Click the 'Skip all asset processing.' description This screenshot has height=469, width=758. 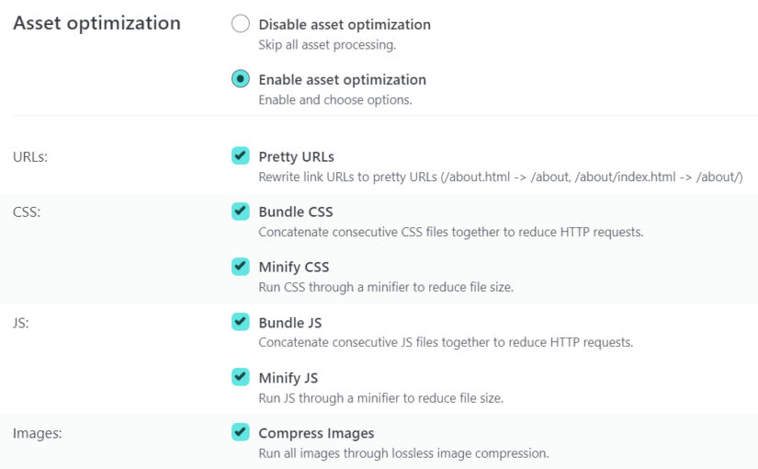327,44
